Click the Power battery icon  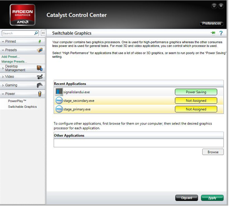point(40,94)
